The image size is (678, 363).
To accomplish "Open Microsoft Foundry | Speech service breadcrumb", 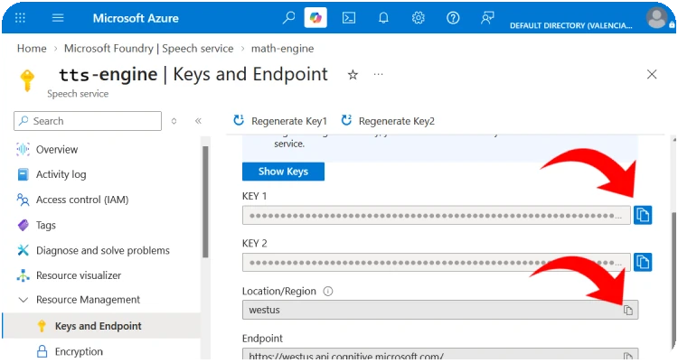I will (x=149, y=49).
